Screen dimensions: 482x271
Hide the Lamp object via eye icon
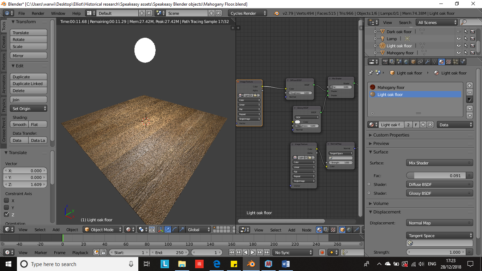(458, 39)
